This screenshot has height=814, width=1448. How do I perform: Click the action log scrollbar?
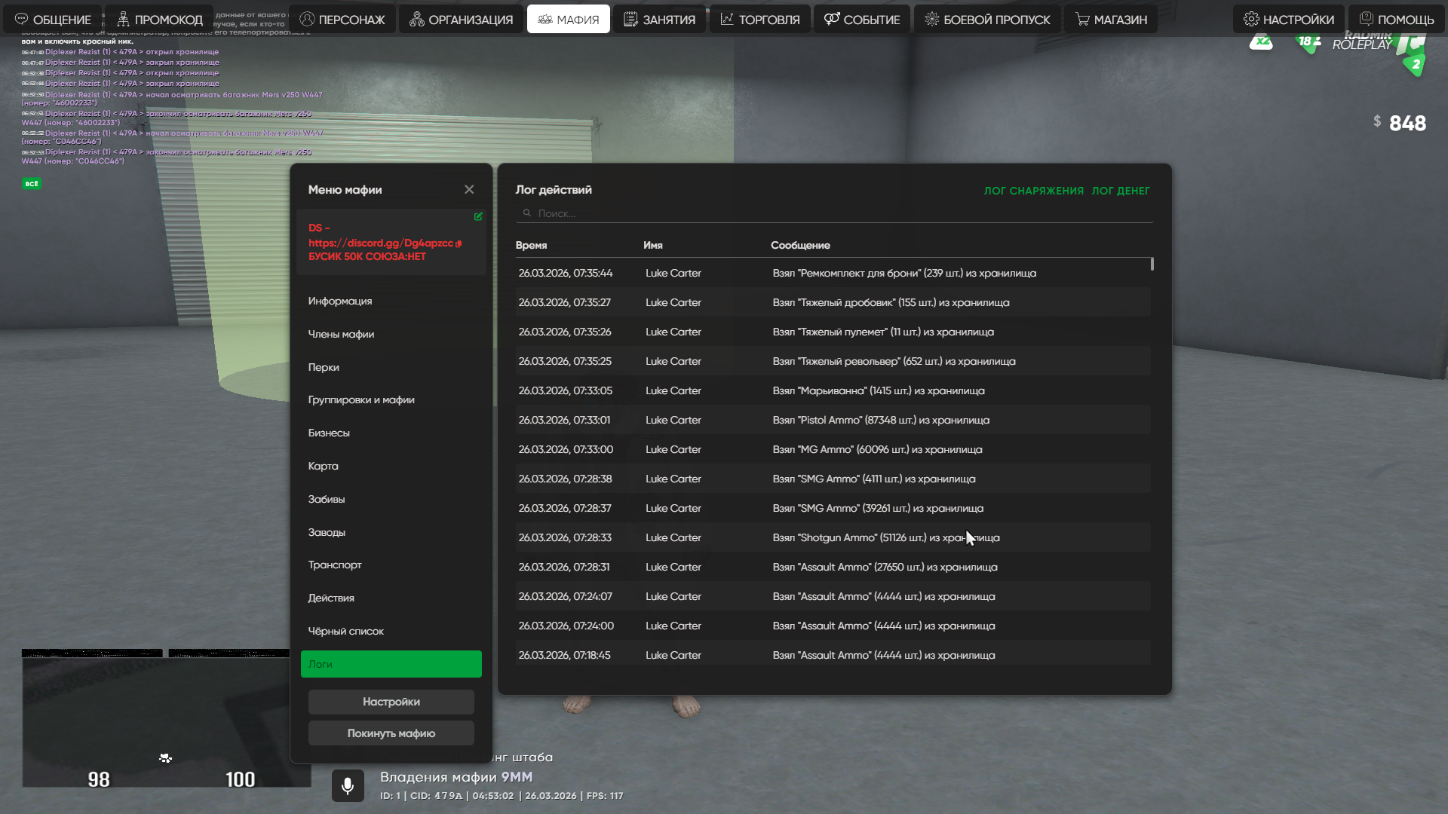point(1152,265)
